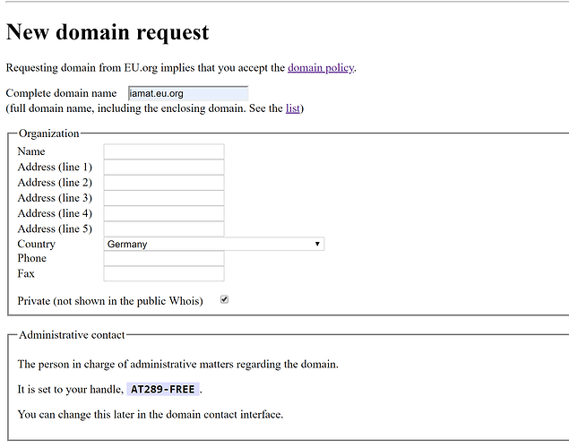The image size is (569, 448).
Task: Click the Phone number field
Action: [164, 258]
